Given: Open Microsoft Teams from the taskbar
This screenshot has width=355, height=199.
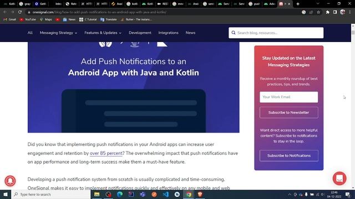Looking at the screenshot, I should (143, 194).
